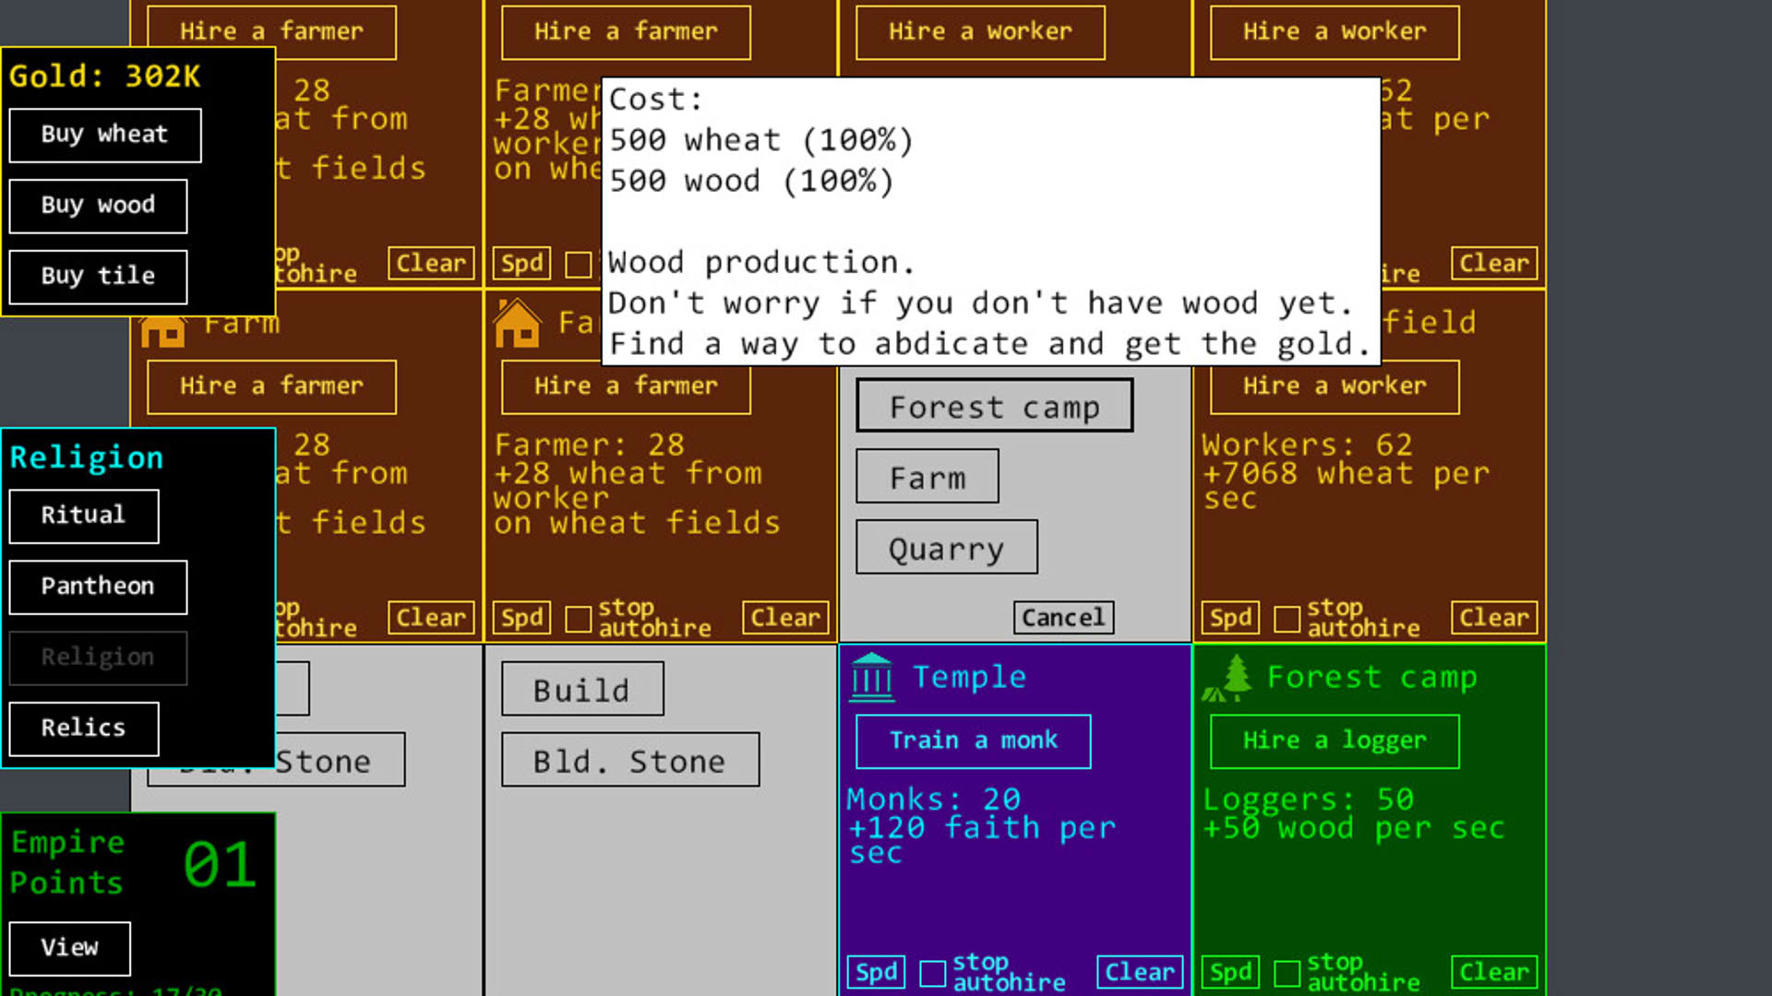Click the house icon on the center farm tile
This screenshot has width=1772, height=996.
(517, 323)
